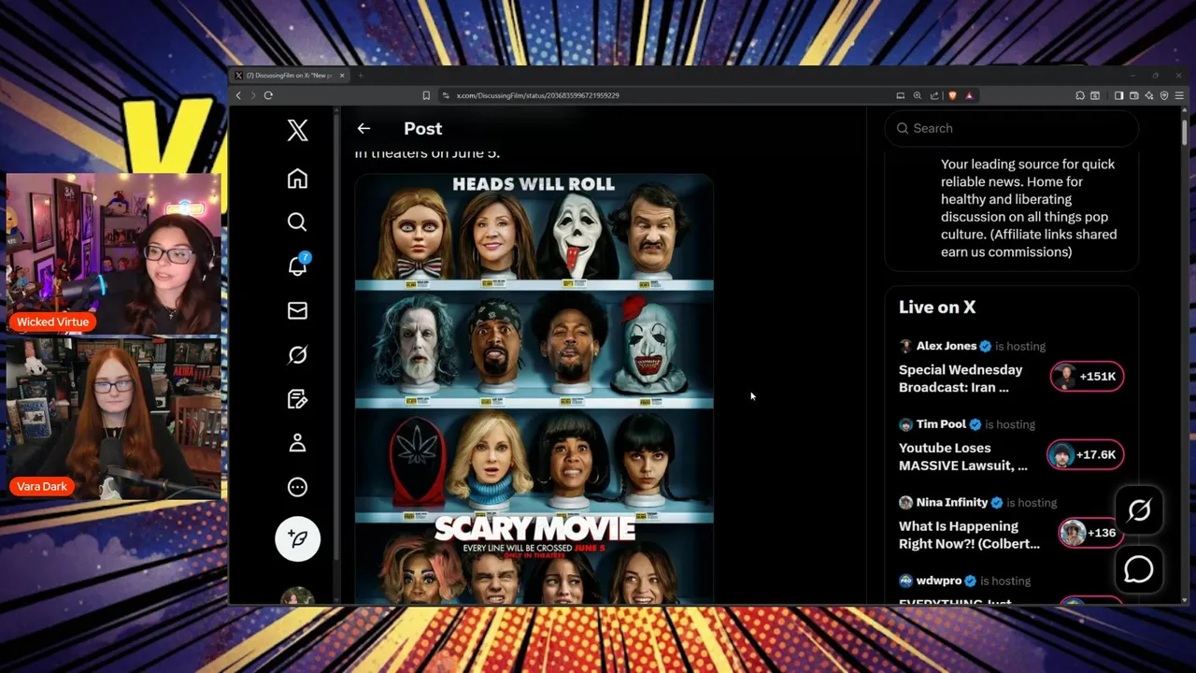Open floating Grok button at bottom right
Screen dimensions: 1196x673
tap(1139, 510)
